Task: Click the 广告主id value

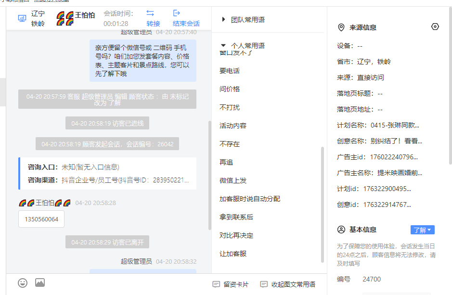Action: coord(394,157)
